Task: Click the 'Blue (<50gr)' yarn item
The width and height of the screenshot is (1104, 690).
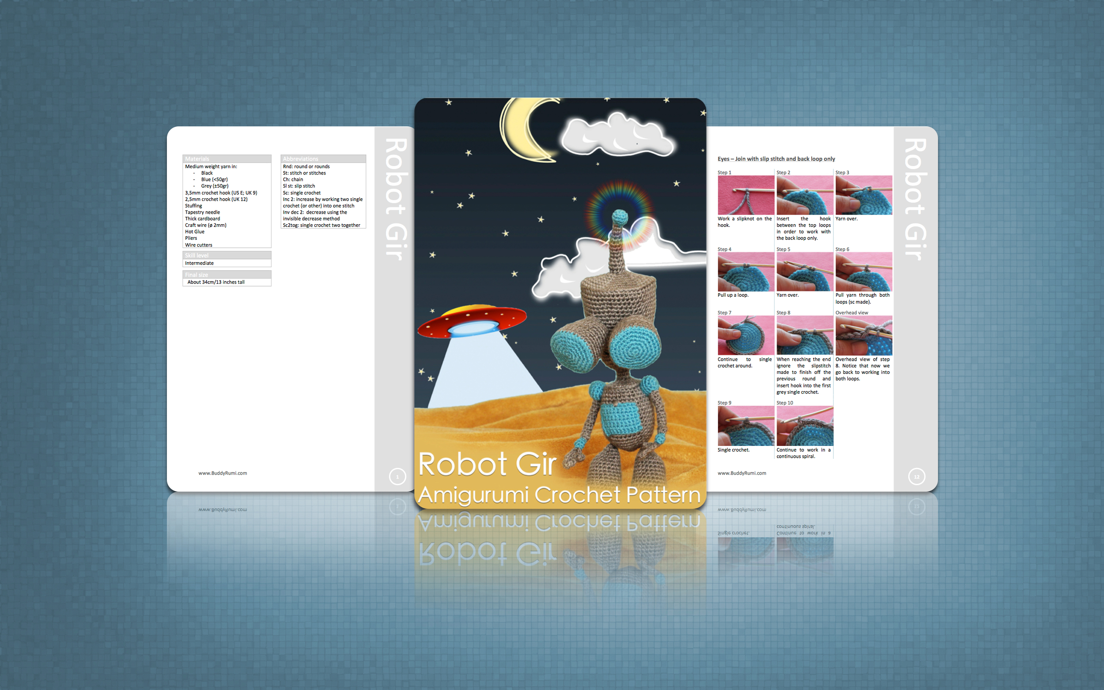Action: coord(215,179)
